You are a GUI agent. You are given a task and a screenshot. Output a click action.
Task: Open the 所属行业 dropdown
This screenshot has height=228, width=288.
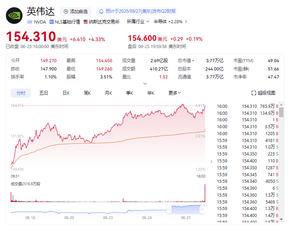click(x=138, y=22)
